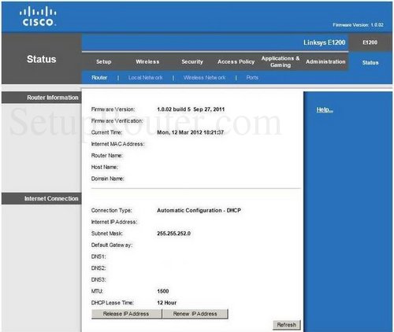Image resolution: width=394 pixels, height=332 pixels.
Task: Open the Ports sub-tab
Action: pyautogui.click(x=252, y=78)
